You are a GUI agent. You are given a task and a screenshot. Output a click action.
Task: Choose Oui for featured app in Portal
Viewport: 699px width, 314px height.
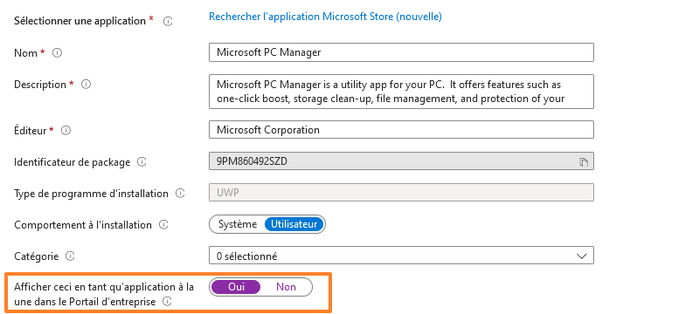pos(236,287)
